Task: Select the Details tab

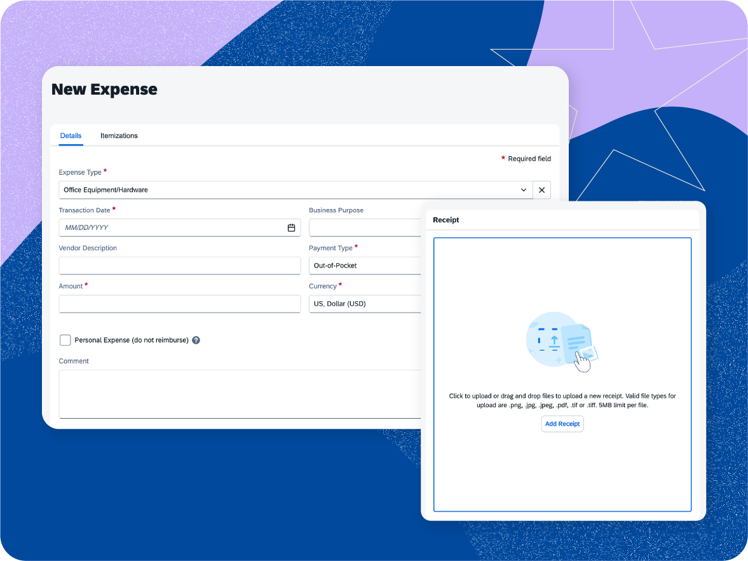Action: pos(71,135)
